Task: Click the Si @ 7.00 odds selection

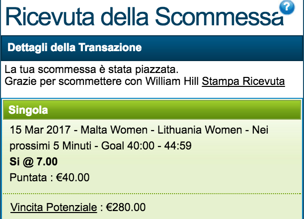Action: click(x=34, y=161)
